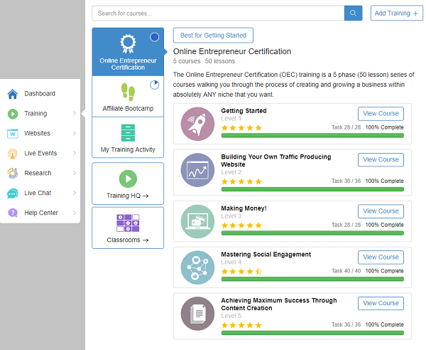This screenshot has height=350, width=426.
Task: Click the Research icon in sidebar
Action: point(13,173)
